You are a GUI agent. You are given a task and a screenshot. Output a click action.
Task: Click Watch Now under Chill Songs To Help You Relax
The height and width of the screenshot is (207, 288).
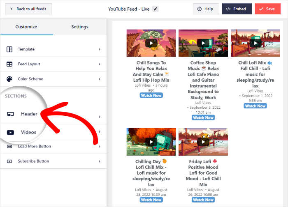151,95
